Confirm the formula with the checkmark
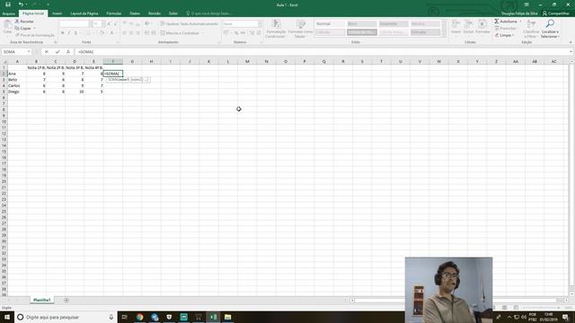The height and width of the screenshot is (323, 575). tap(57, 52)
